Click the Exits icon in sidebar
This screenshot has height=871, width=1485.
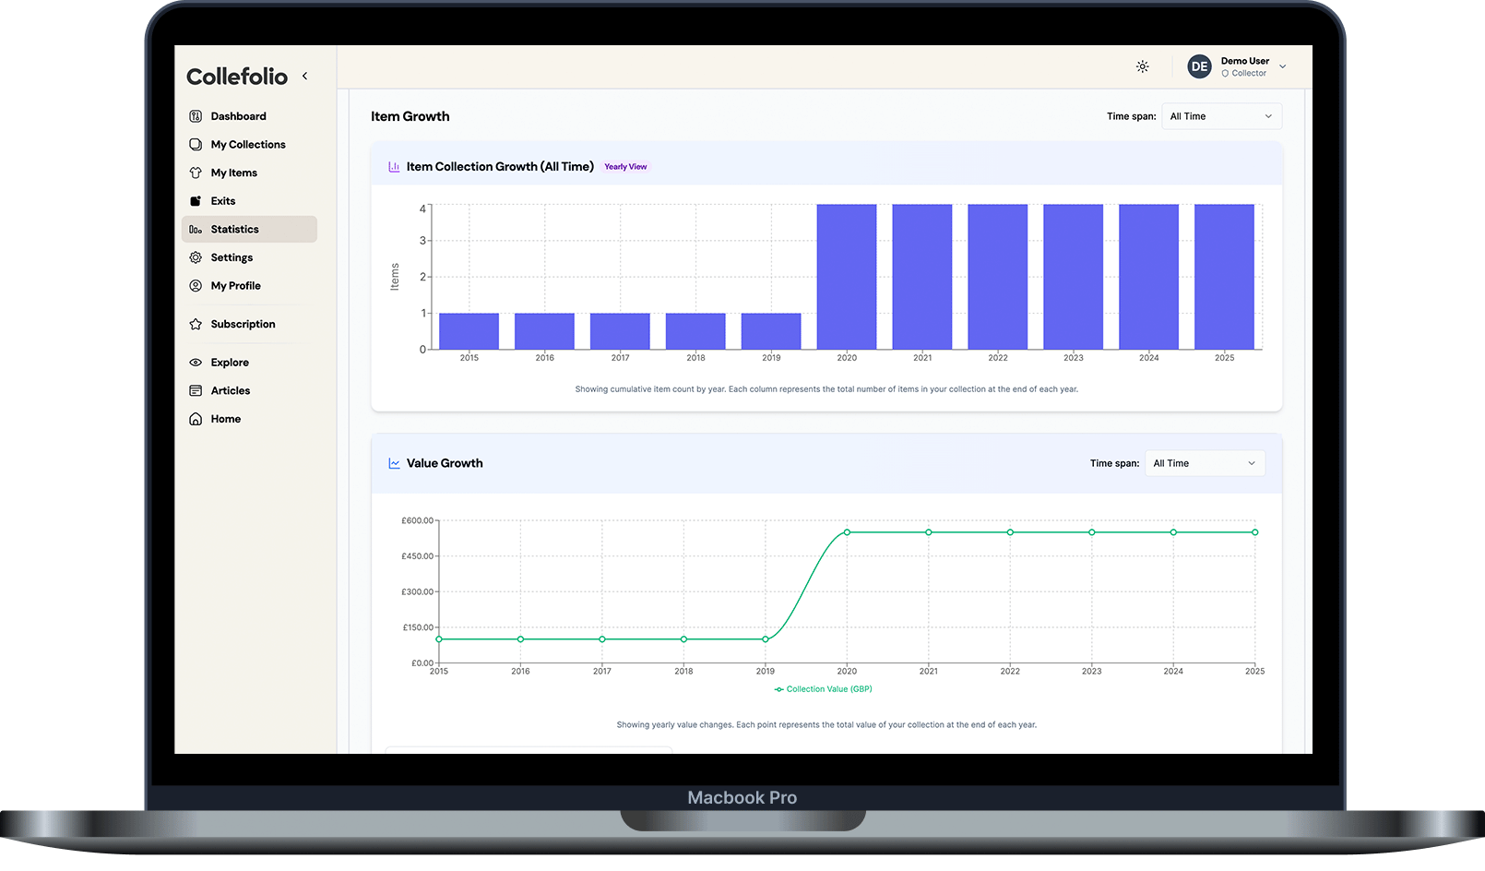tap(196, 201)
